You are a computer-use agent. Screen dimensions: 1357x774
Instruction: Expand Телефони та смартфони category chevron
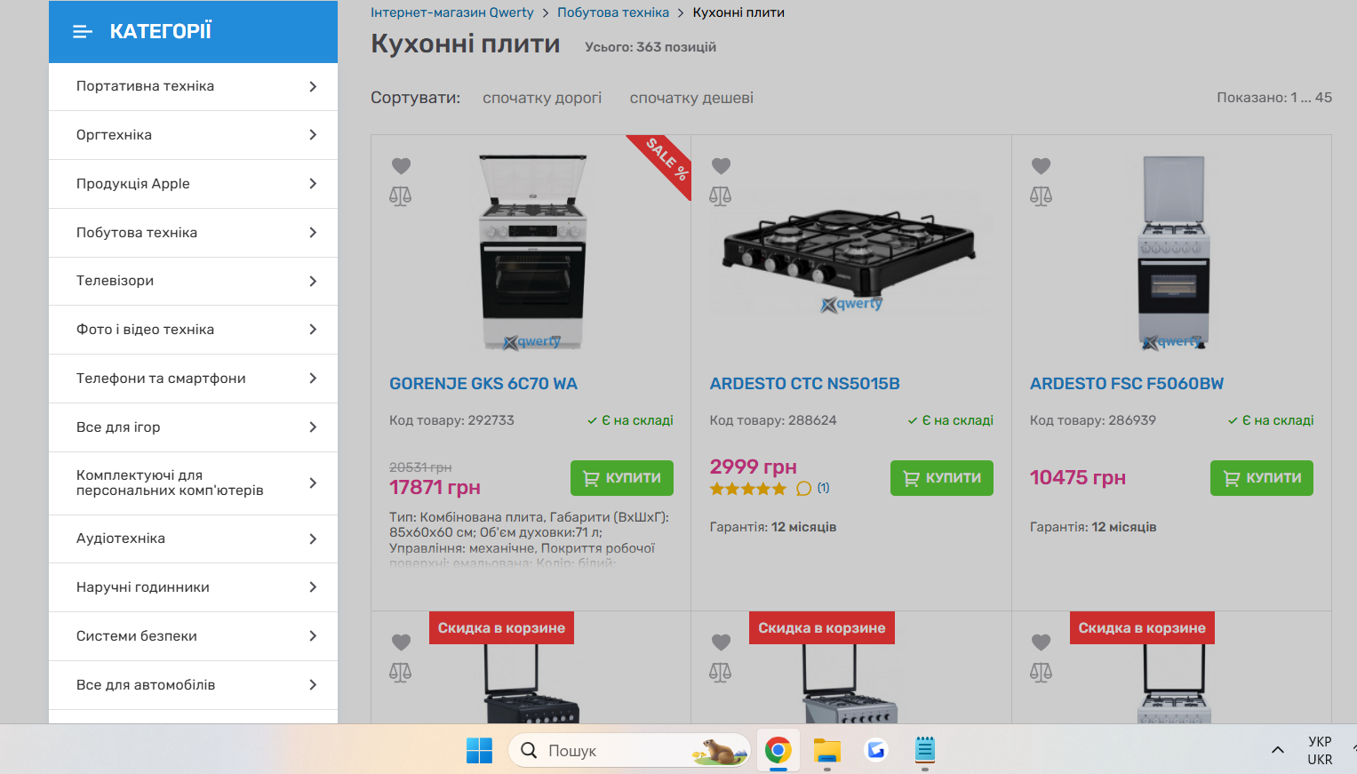(313, 379)
